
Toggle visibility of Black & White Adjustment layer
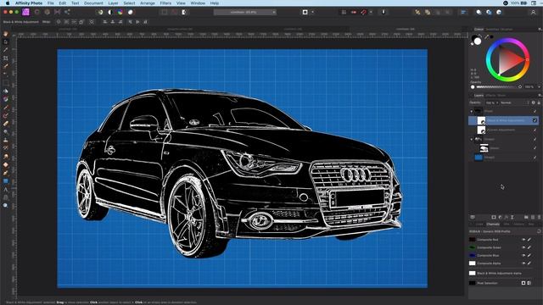(535, 120)
